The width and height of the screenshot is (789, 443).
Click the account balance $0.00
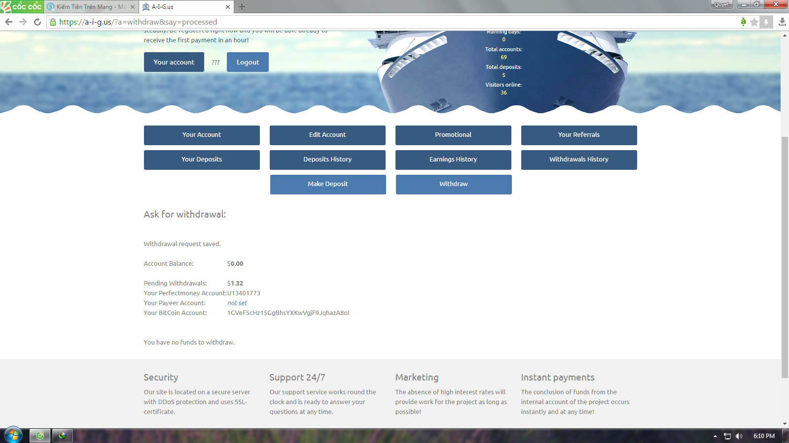(235, 263)
